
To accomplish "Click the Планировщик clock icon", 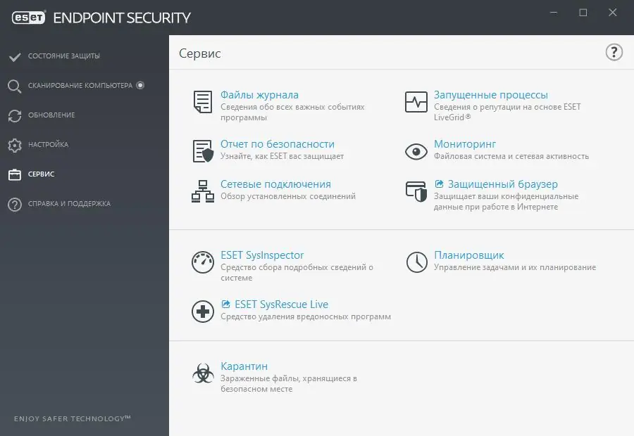I will coord(416,262).
